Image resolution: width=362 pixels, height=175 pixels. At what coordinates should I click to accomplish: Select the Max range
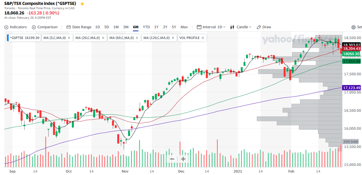[184, 27]
